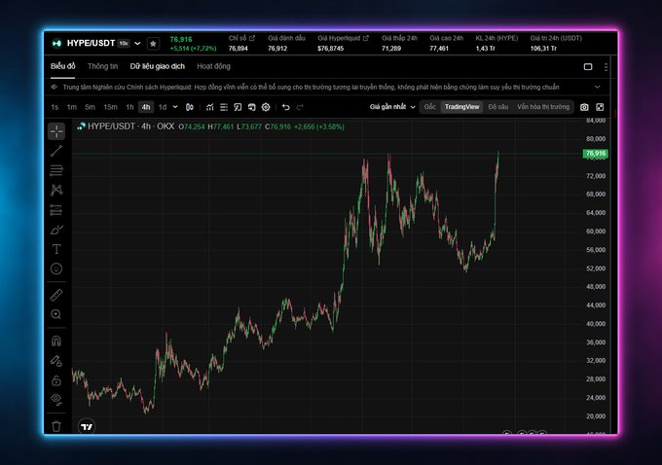The height and width of the screenshot is (465, 662).
Task: Open the Fibonacci retracement lines tool
Action: 56,170
